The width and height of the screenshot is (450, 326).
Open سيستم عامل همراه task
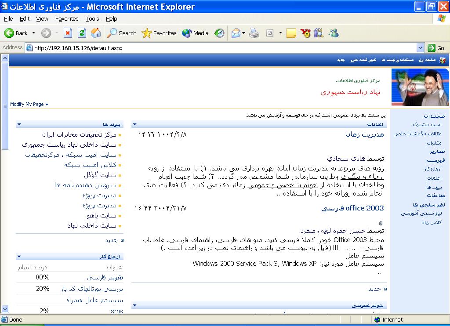coord(95,300)
